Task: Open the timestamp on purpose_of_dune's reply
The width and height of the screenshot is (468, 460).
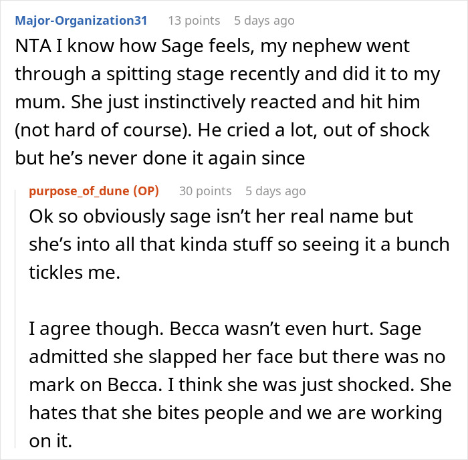Action: click(x=275, y=191)
